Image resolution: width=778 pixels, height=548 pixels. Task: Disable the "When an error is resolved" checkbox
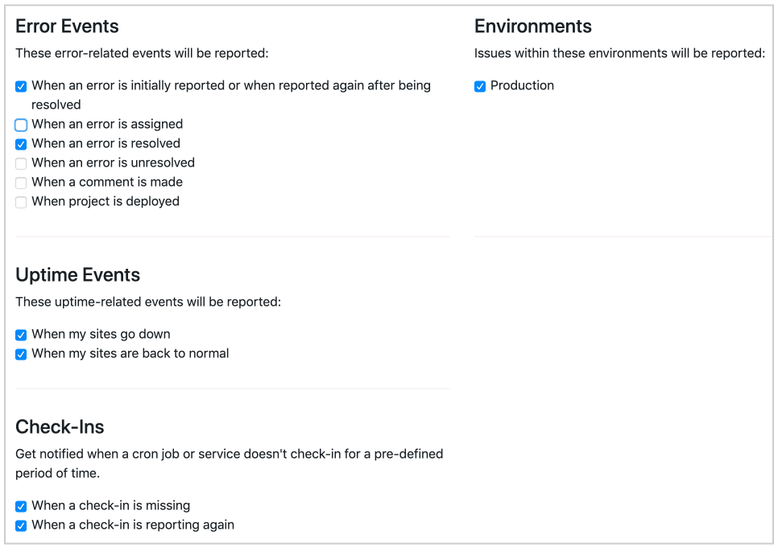(20, 144)
